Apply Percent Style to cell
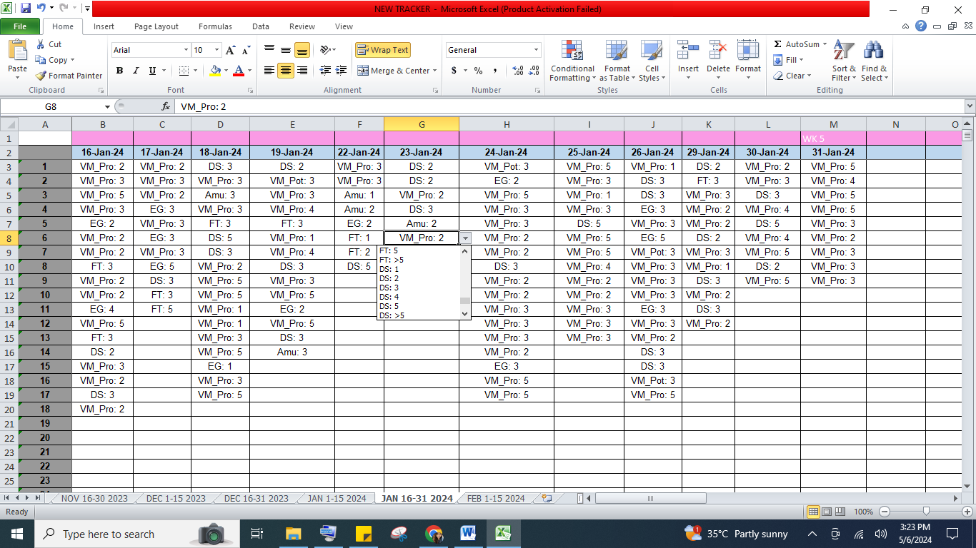976x548 pixels. pos(478,71)
